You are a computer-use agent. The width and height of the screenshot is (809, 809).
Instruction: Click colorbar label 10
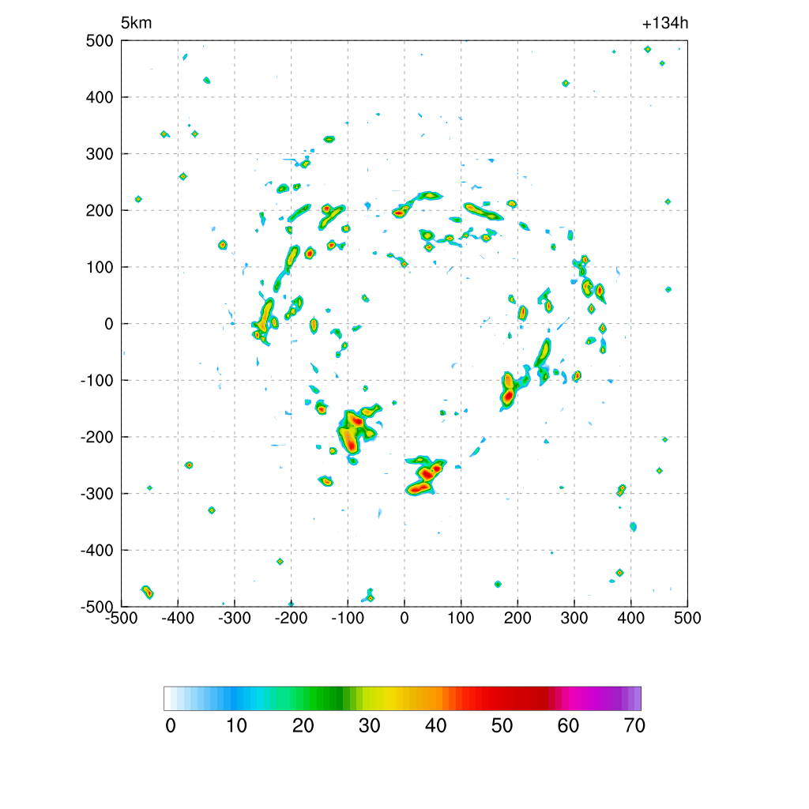(x=237, y=726)
